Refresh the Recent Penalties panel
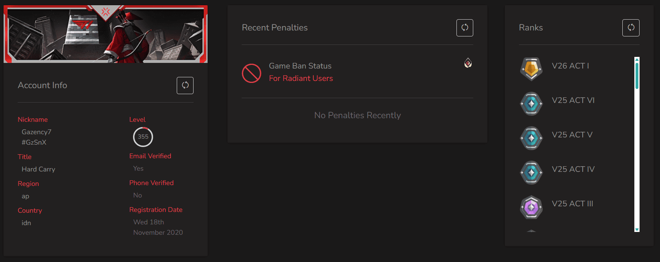 coord(465,28)
